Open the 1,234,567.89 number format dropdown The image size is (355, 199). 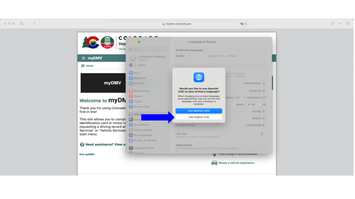coord(255,125)
